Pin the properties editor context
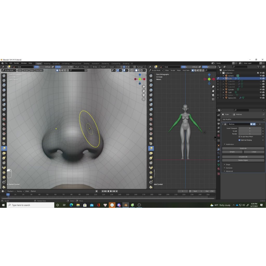Image resolution: width=266 pixels, height=266 pixels. [263, 114]
